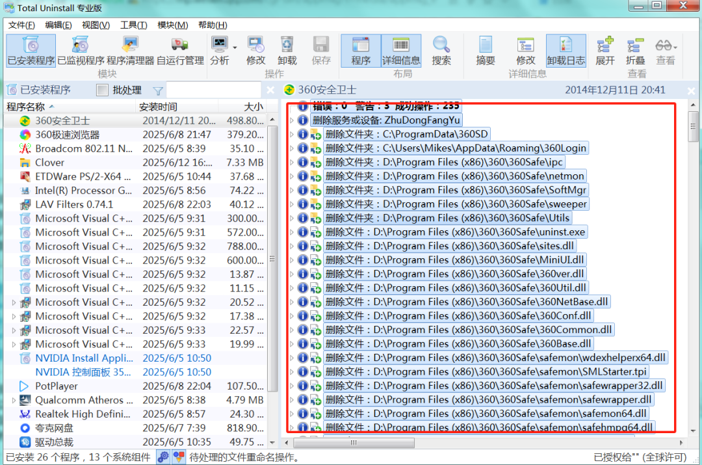The width and height of the screenshot is (702, 465).
Task: Sort by 大小 column header
Action: pyautogui.click(x=242, y=107)
